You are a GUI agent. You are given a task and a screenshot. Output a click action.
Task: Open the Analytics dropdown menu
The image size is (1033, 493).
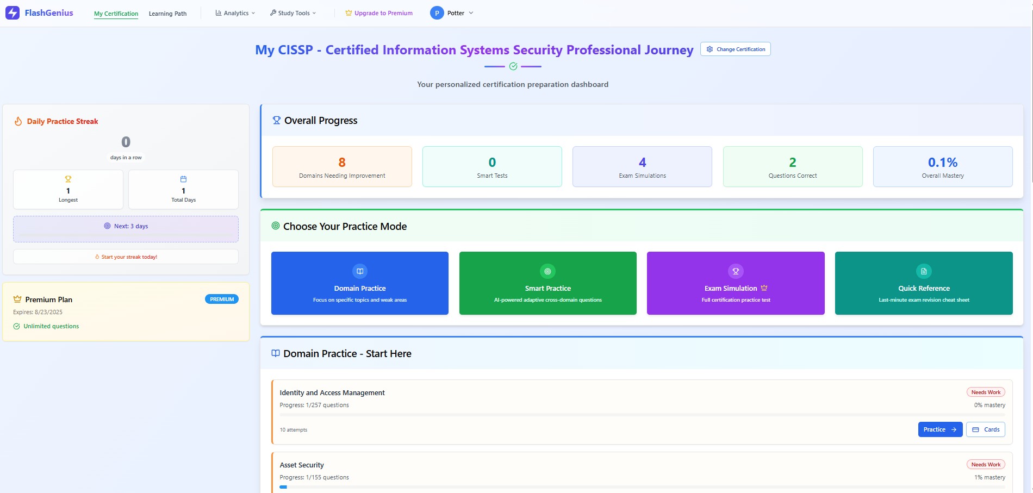point(234,13)
